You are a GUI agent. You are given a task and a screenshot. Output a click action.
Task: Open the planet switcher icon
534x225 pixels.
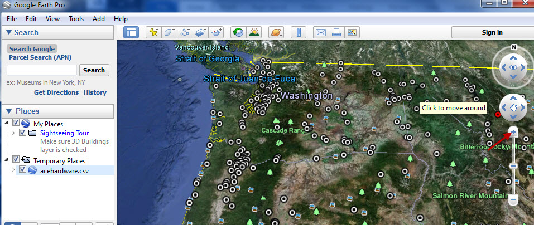point(276,33)
